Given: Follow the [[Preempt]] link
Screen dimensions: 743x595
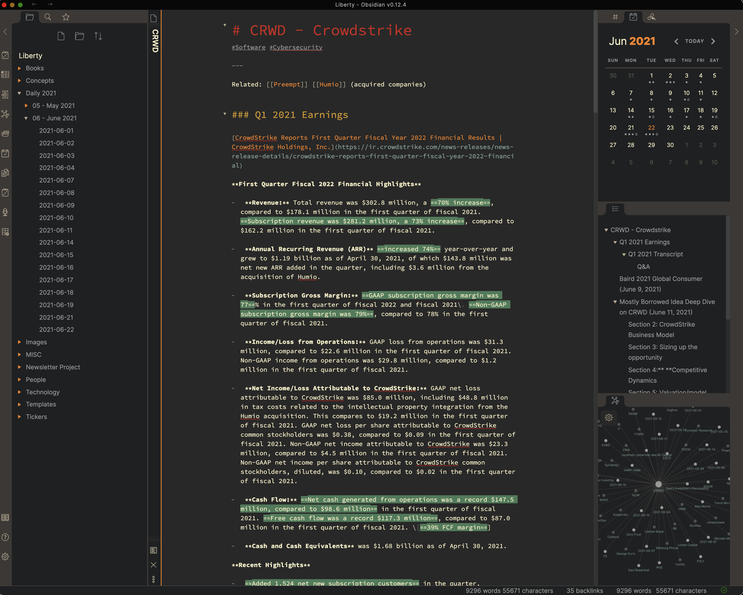Looking at the screenshot, I should click(287, 85).
